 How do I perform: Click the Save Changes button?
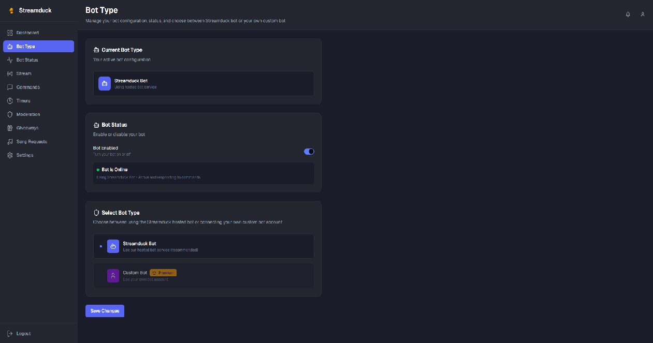coord(105,310)
